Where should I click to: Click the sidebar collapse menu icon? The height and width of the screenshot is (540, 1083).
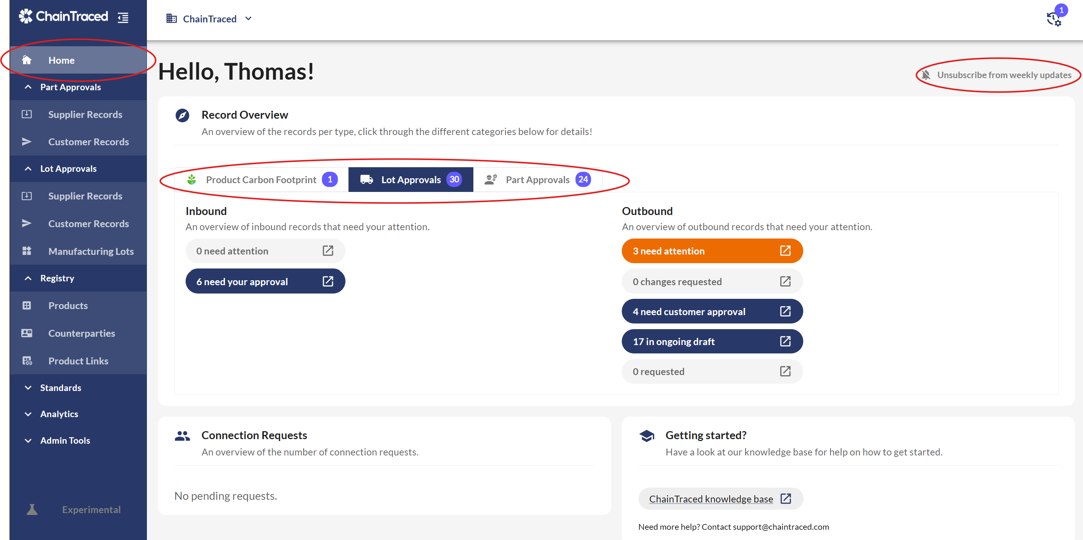click(x=123, y=18)
